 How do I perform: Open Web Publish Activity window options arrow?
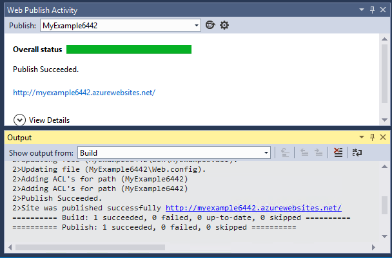[x=362, y=10]
